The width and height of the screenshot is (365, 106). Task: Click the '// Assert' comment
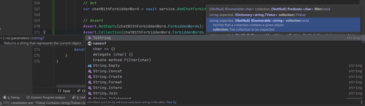(93, 21)
